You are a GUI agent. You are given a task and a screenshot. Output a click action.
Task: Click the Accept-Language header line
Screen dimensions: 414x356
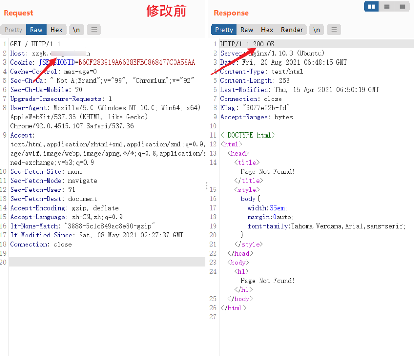pyautogui.click(x=66, y=217)
